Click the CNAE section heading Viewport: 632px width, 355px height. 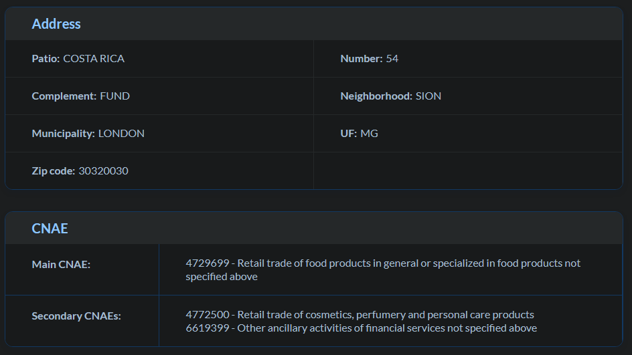click(50, 229)
